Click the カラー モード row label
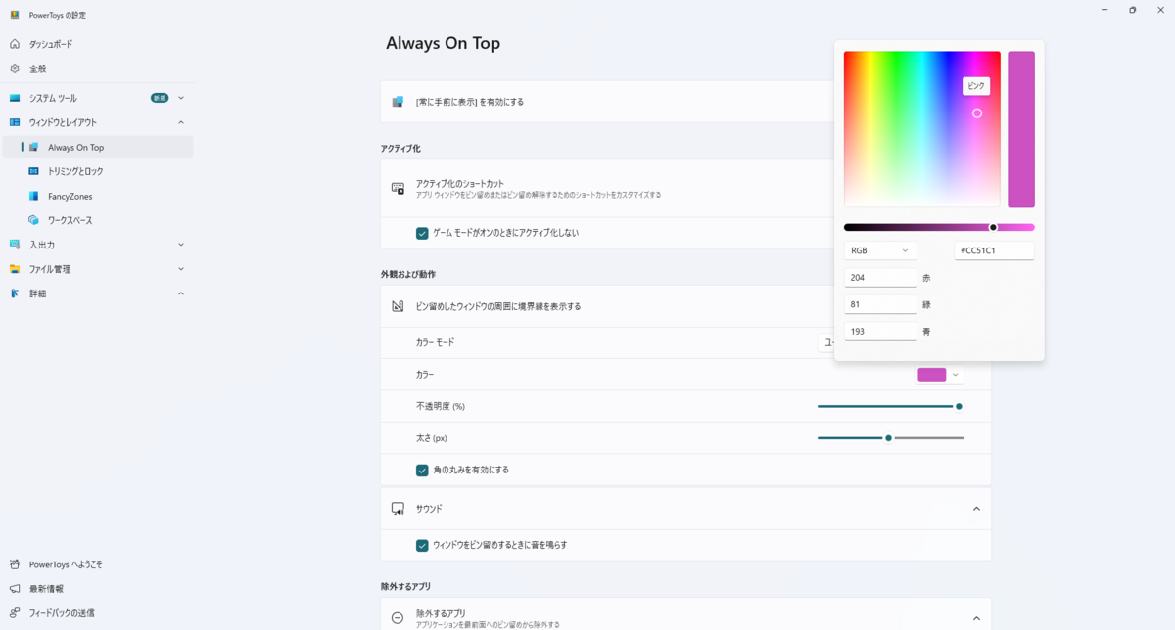Viewport: 1175px width, 630px height. tap(436, 342)
